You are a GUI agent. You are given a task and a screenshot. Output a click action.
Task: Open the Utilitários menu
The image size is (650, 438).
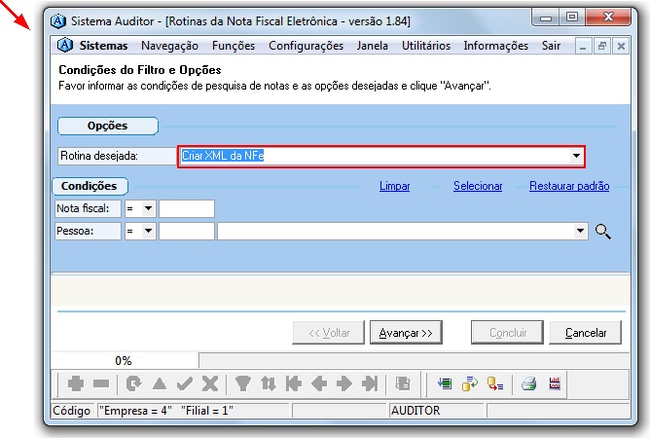click(x=426, y=46)
